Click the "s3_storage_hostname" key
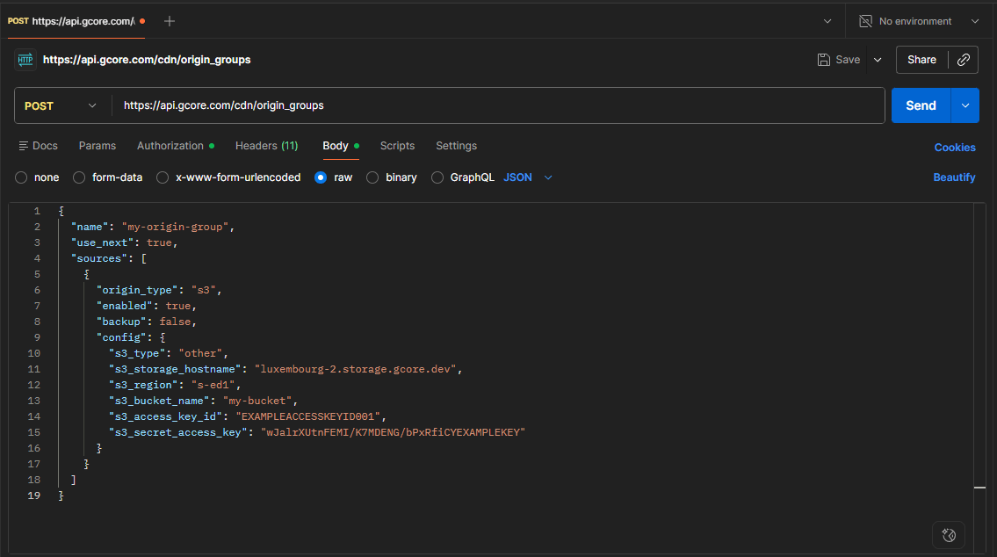The width and height of the screenshot is (997, 557). pyautogui.click(x=176, y=369)
